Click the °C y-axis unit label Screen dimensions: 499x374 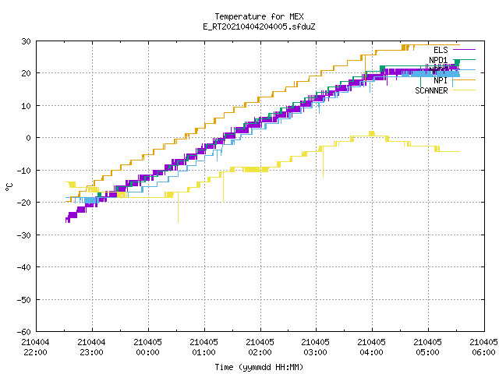tap(9, 187)
